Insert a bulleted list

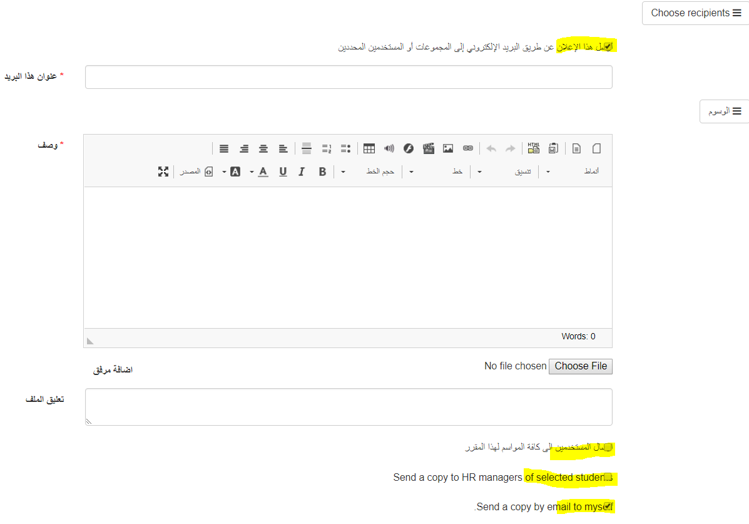pos(346,149)
